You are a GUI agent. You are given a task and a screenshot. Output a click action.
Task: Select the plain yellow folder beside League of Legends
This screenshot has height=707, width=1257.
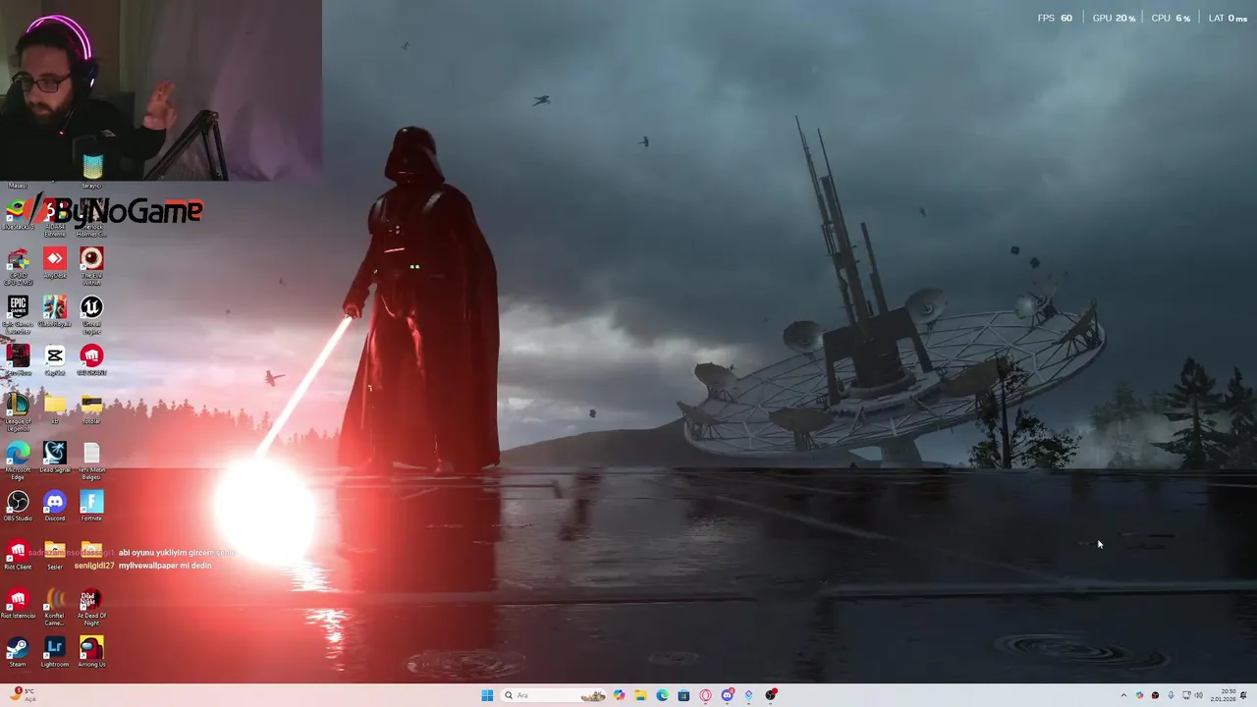point(55,408)
